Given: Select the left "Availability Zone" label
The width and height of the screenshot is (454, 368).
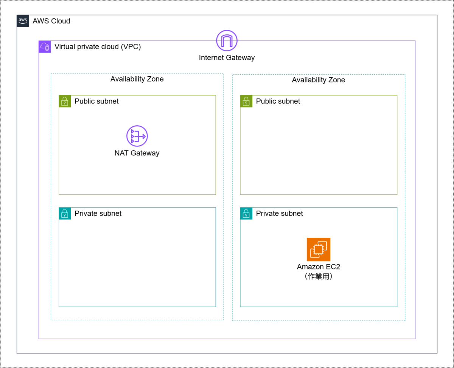Looking at the screenshot, I should [x=137, y=79].
